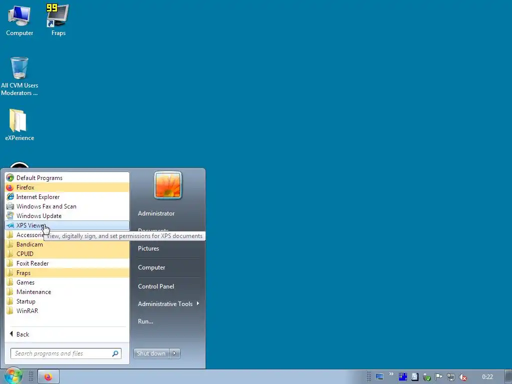
Task: Open the network tray icon
Action: point(451,377)
